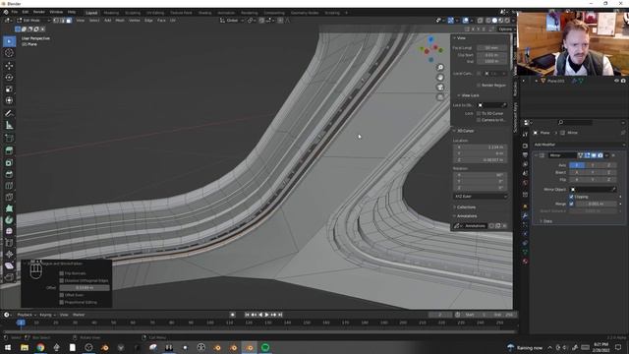Switch to the Sculpting workspace tab

coord(133,13)
